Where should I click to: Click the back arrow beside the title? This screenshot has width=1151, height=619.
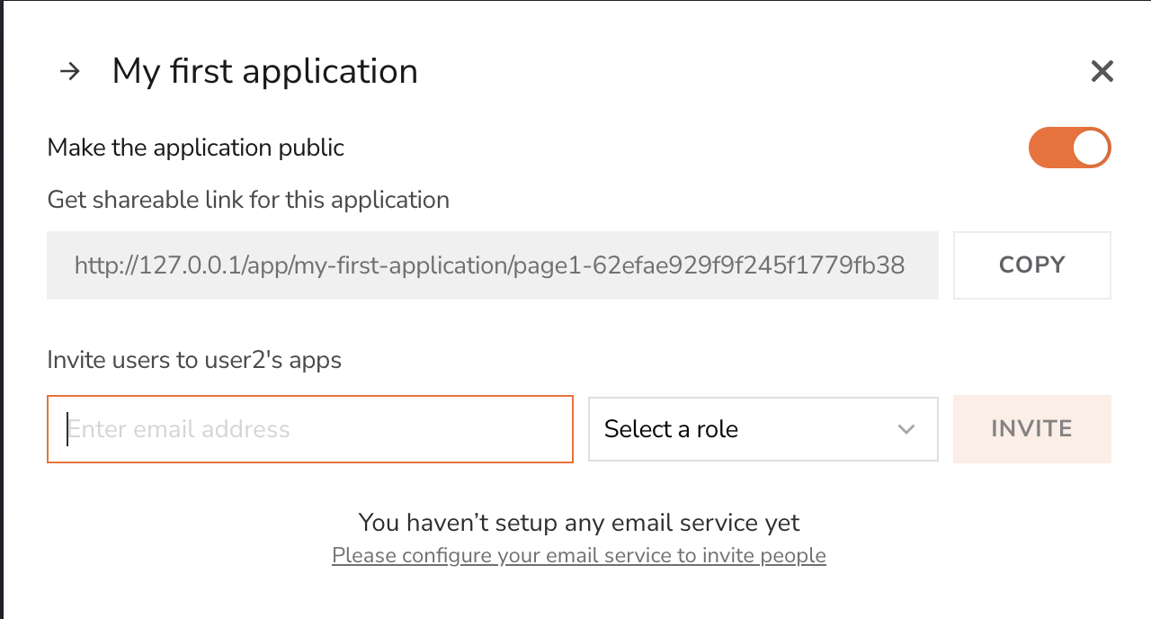click(69, 72)
